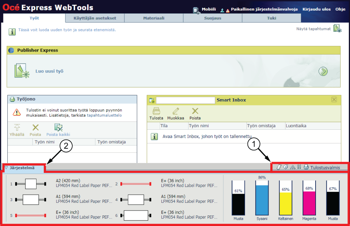Click the first Musta ink level 61%
The width and height of the screenshot is (350, 226).
click(238, 198)
